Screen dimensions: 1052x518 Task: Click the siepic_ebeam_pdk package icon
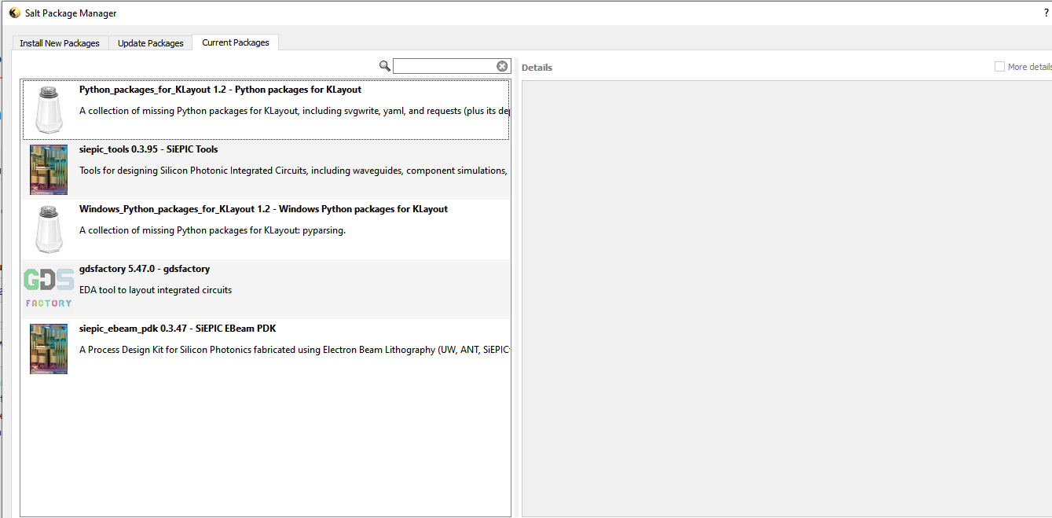pos(48,348)
